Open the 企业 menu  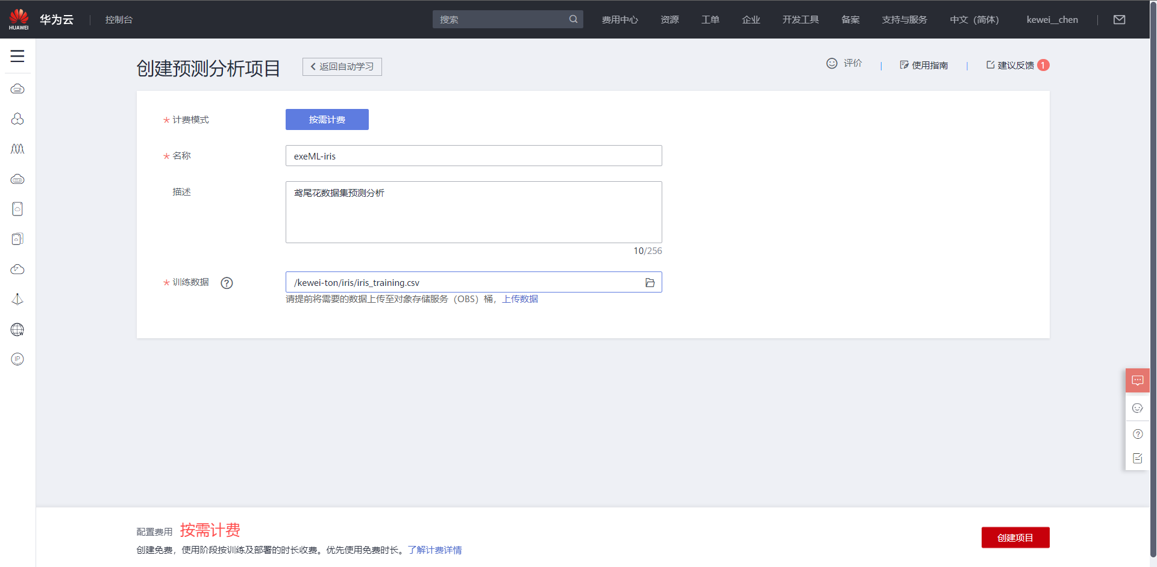pos(751,20)
